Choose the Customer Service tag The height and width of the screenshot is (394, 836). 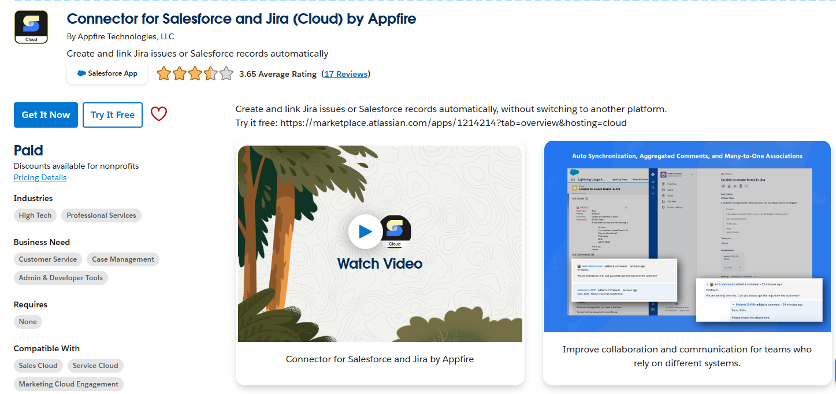click(48, 259)
